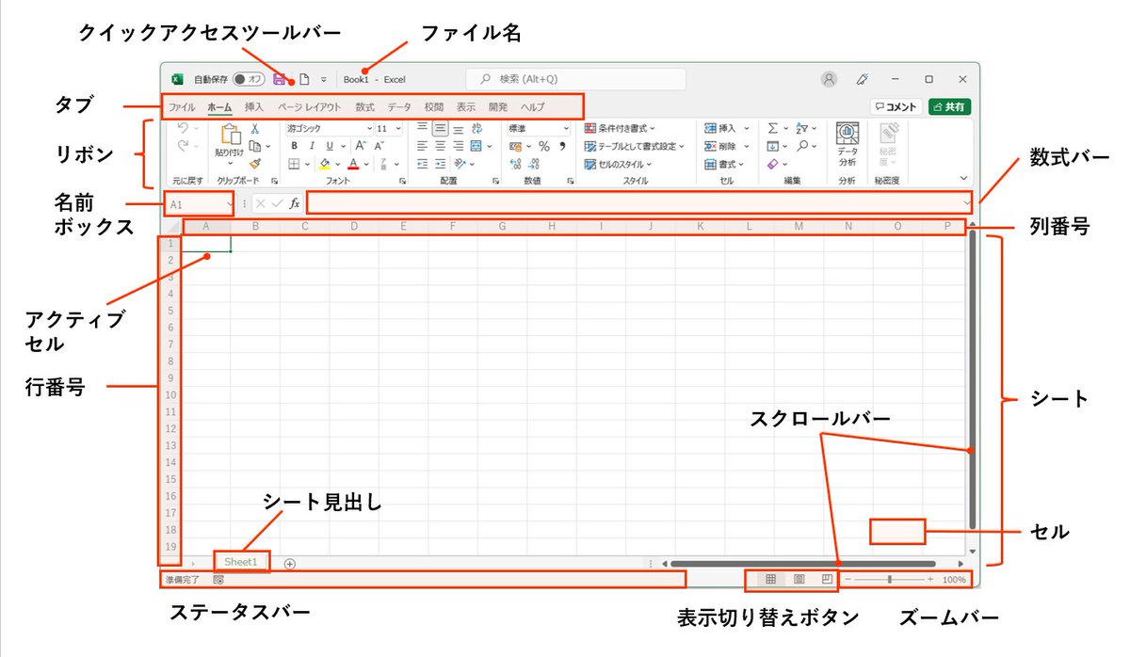Switch to the 挿入 tab
Viewport: 1130px width, 657px height.
[254, 107]
